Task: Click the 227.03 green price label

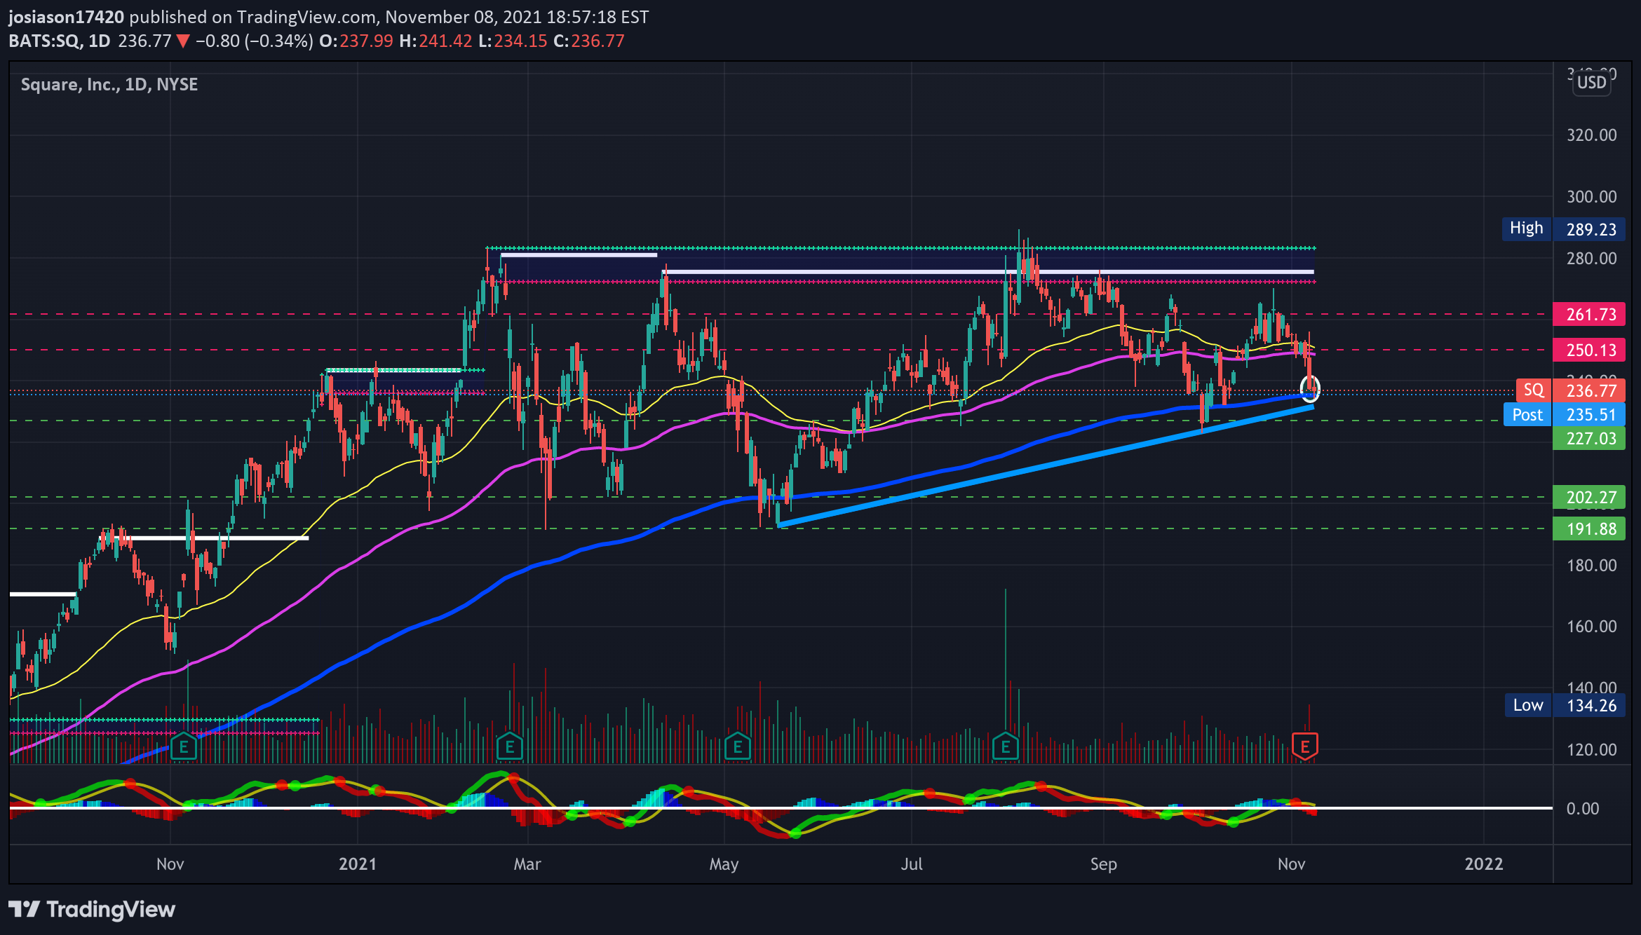Action: click(x=1589, y=438)
